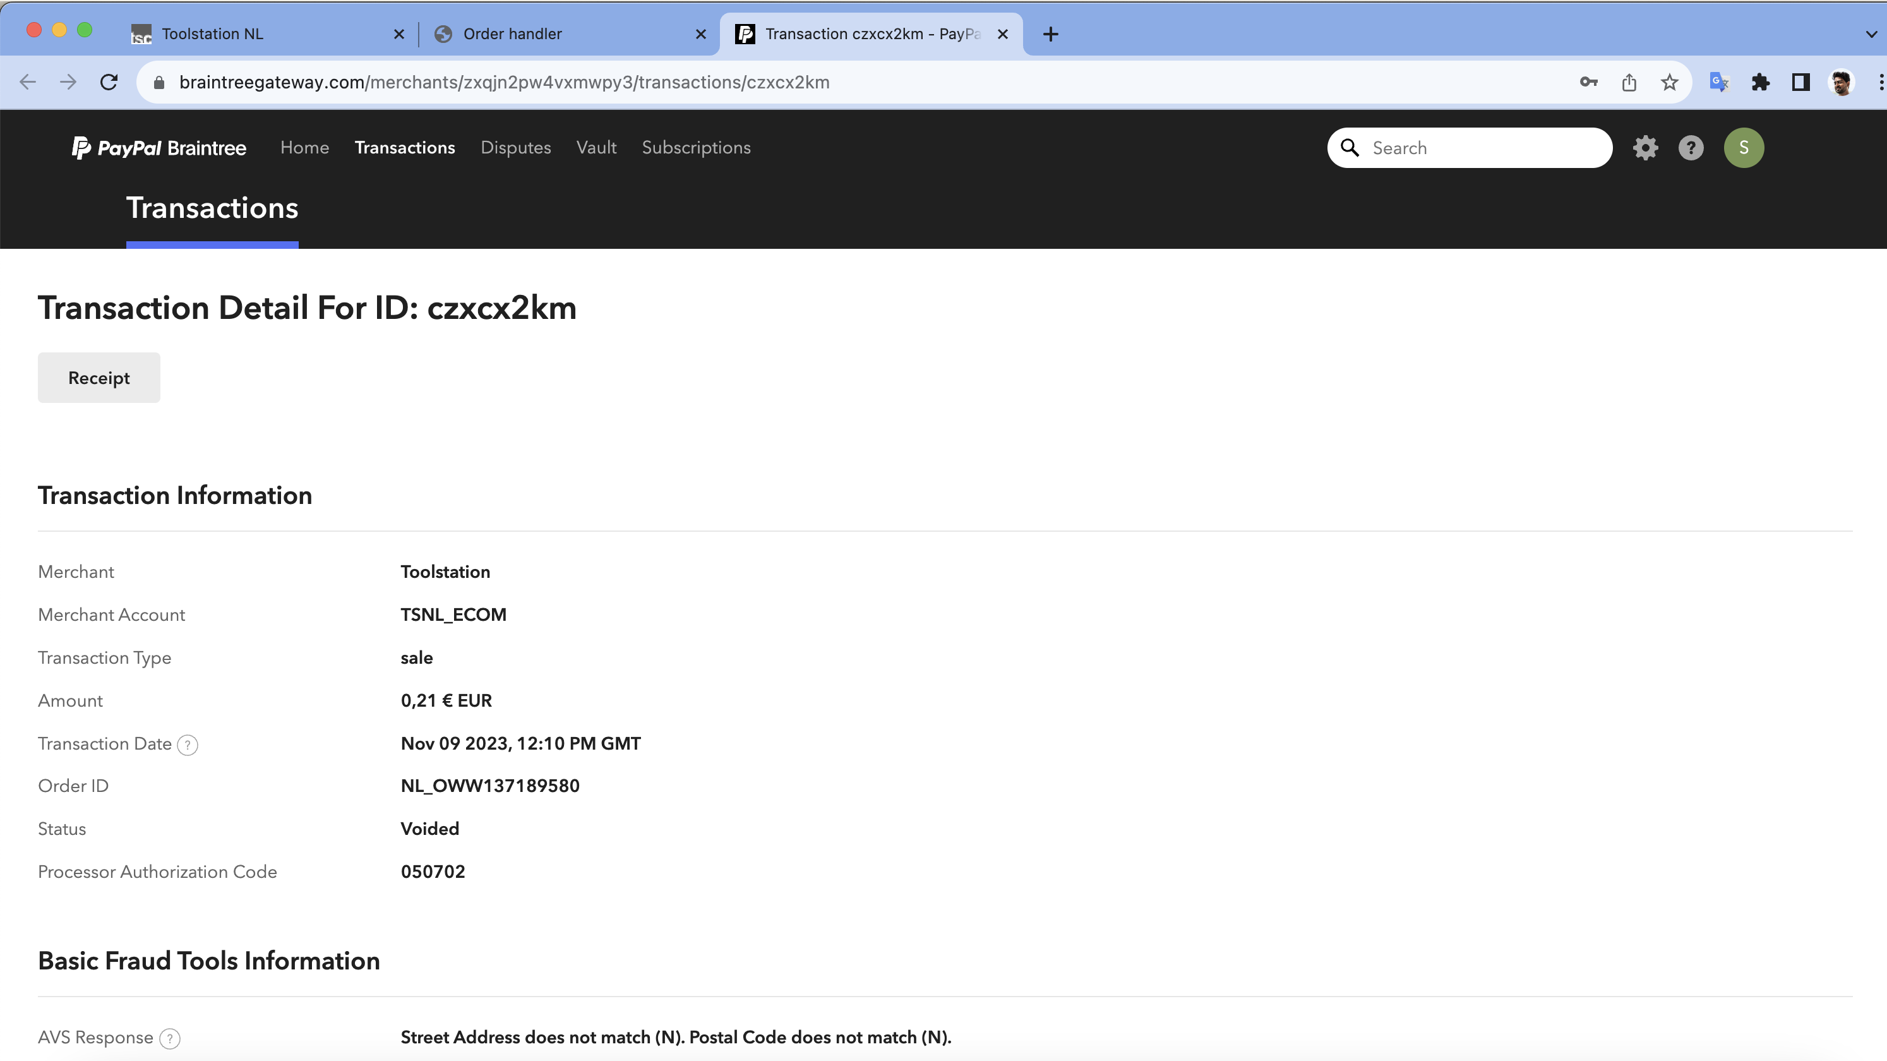Click the green S user avatar
This screenshot has width=1887, height=1061.
point(1744,148)
